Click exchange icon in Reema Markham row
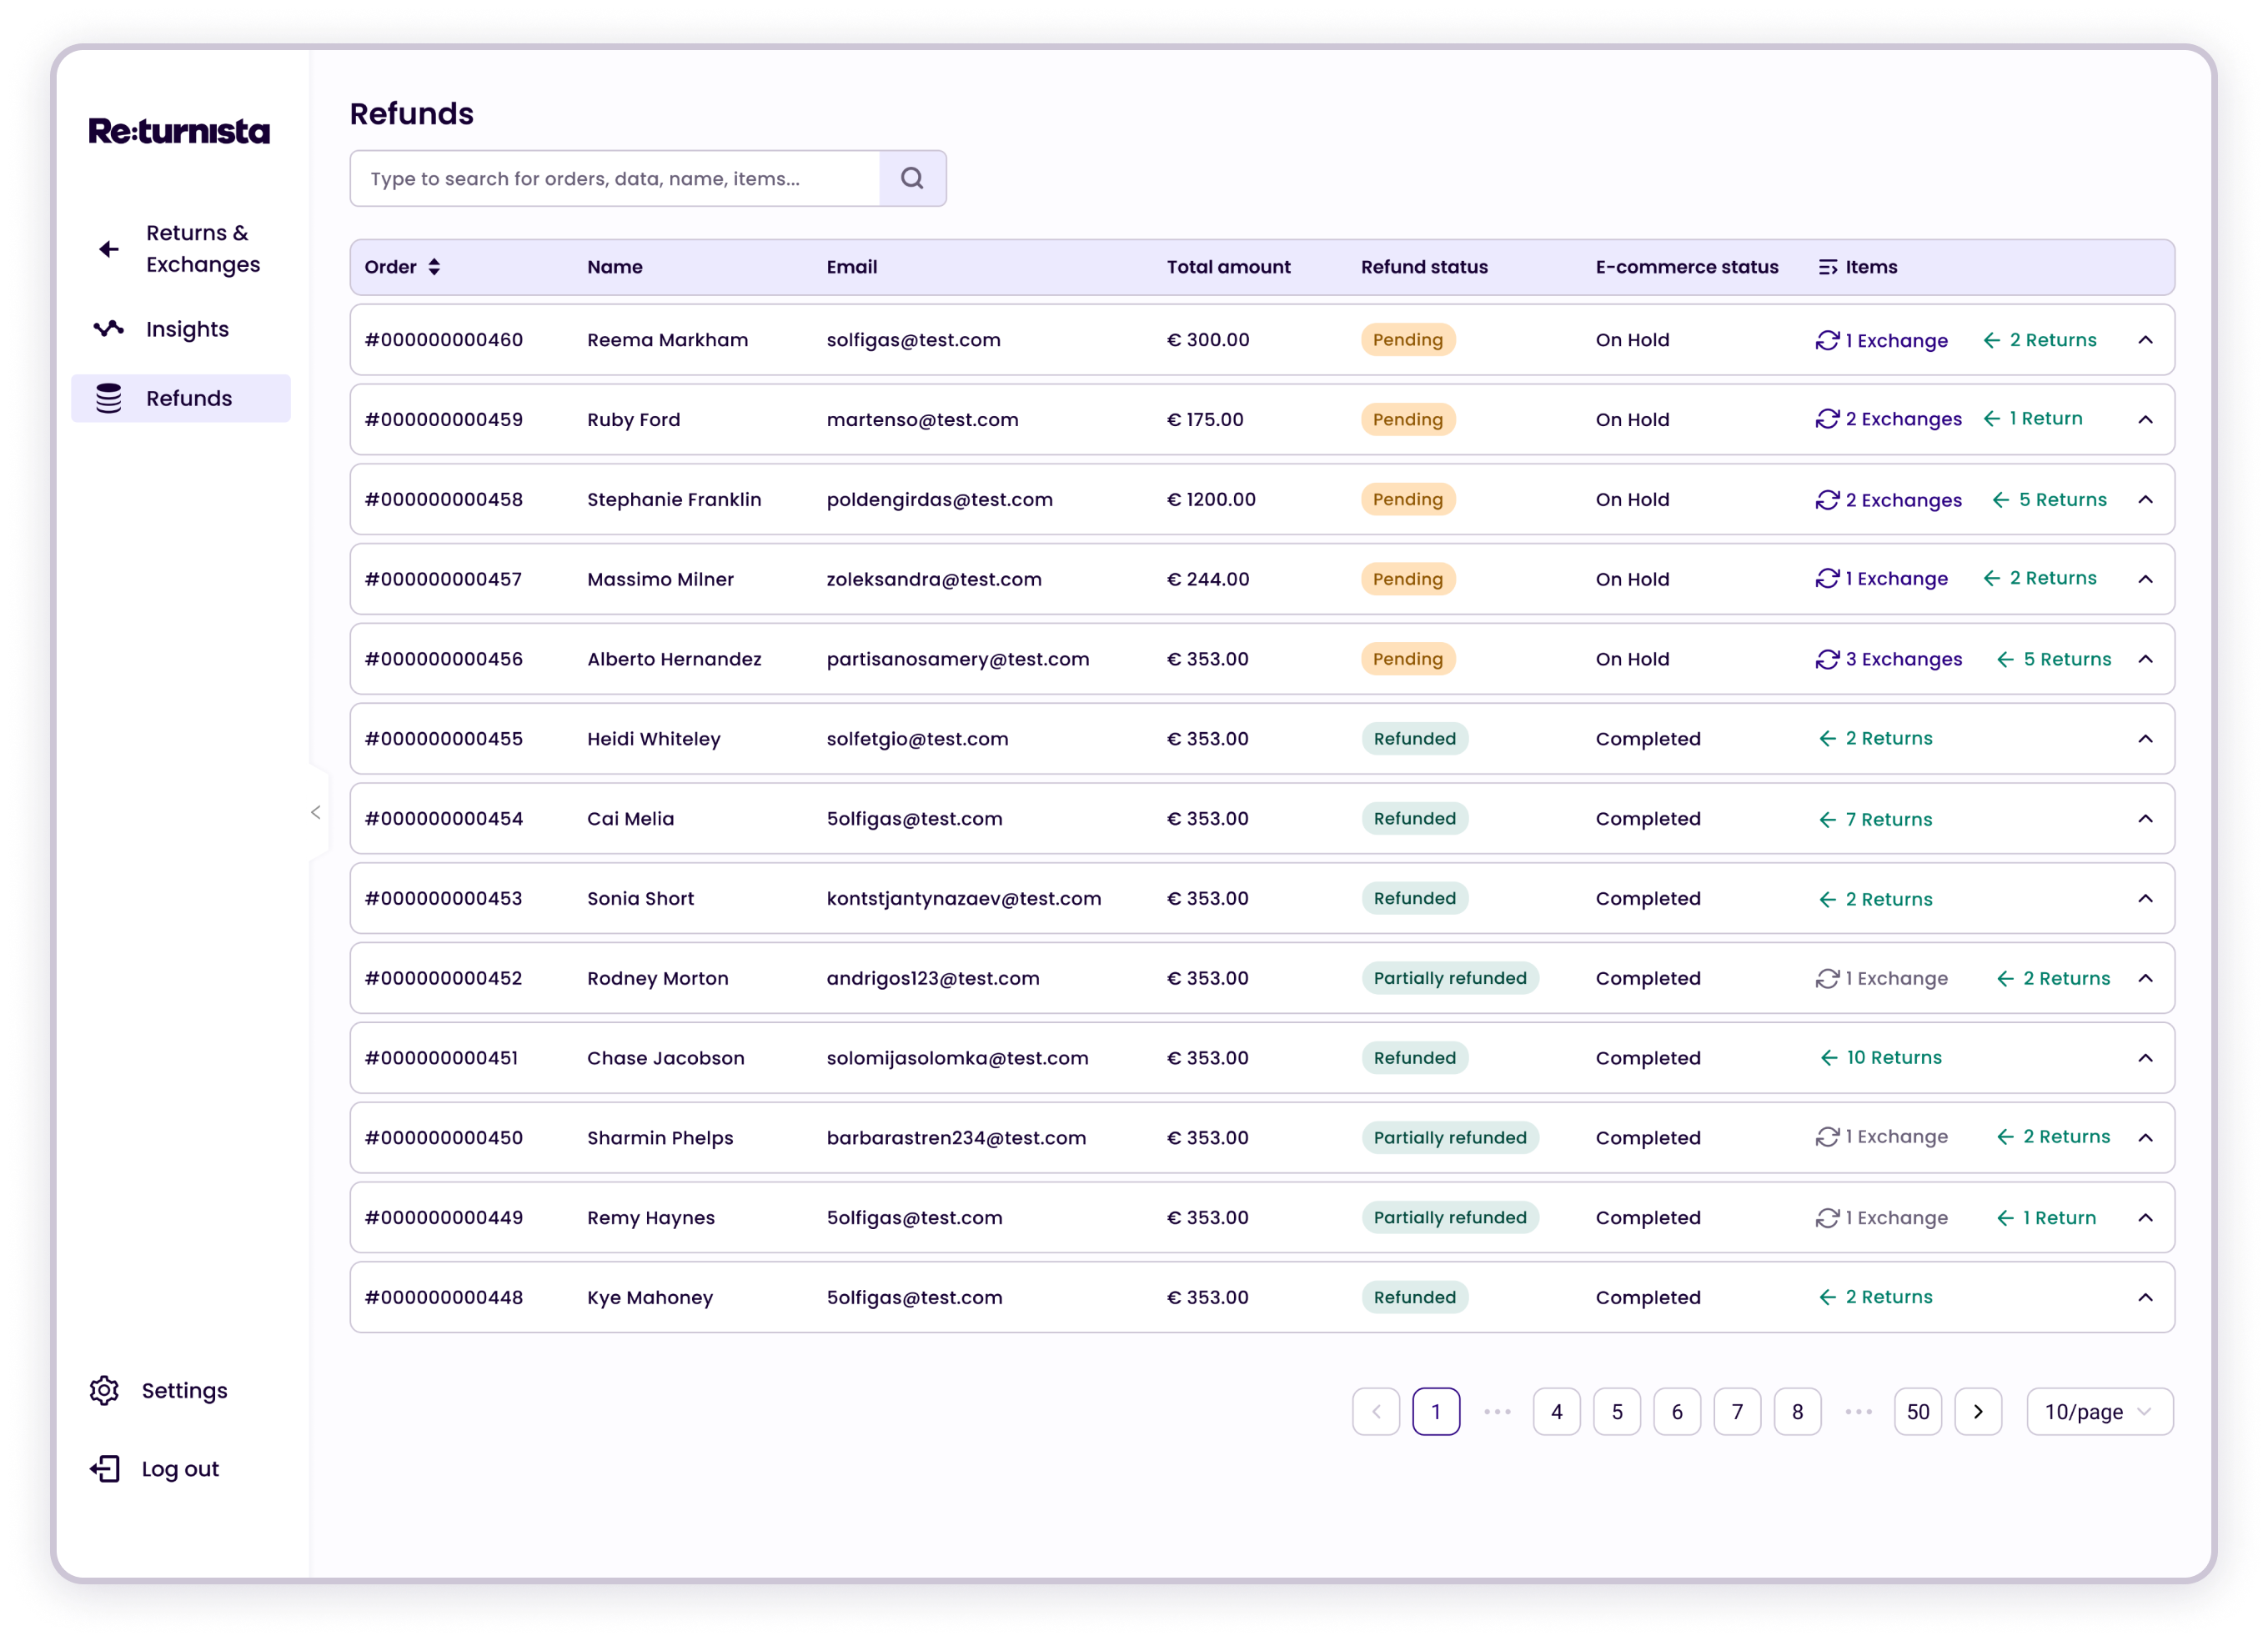The image size is (2268, 1641). coord(1827,340)
